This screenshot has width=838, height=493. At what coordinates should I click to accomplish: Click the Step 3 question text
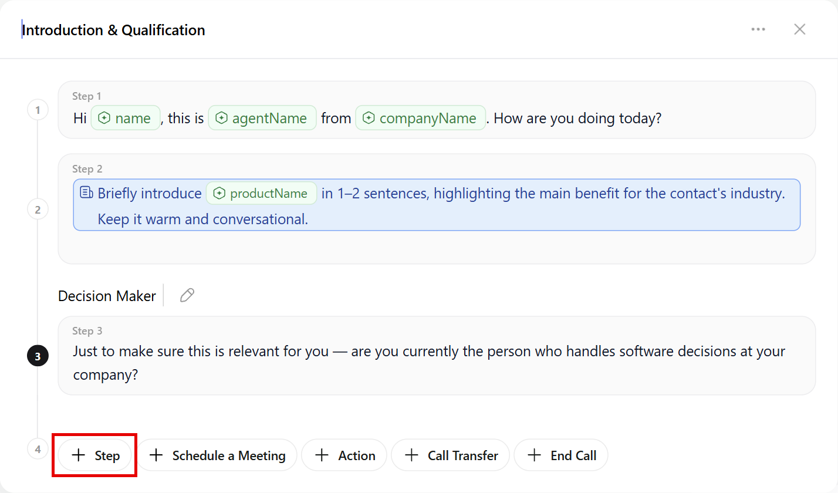click(x=429, y=363)
